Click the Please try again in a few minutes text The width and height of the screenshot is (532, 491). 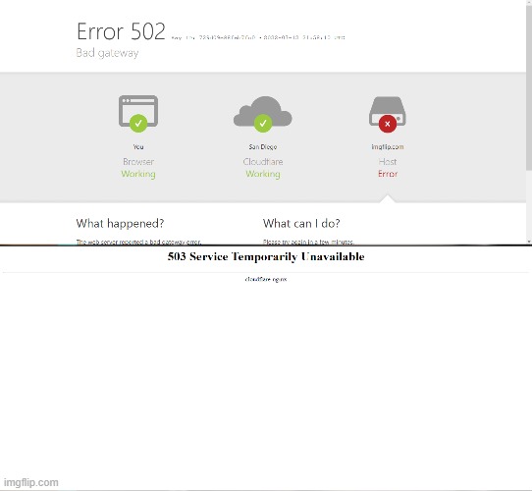pyautogui.click(x=308, y=242)
